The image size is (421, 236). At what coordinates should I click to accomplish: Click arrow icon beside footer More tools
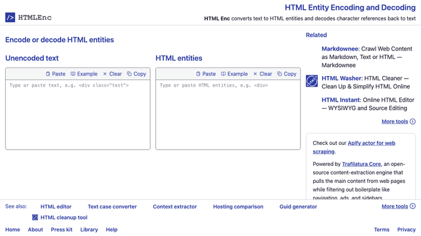(x=412, y=206)
